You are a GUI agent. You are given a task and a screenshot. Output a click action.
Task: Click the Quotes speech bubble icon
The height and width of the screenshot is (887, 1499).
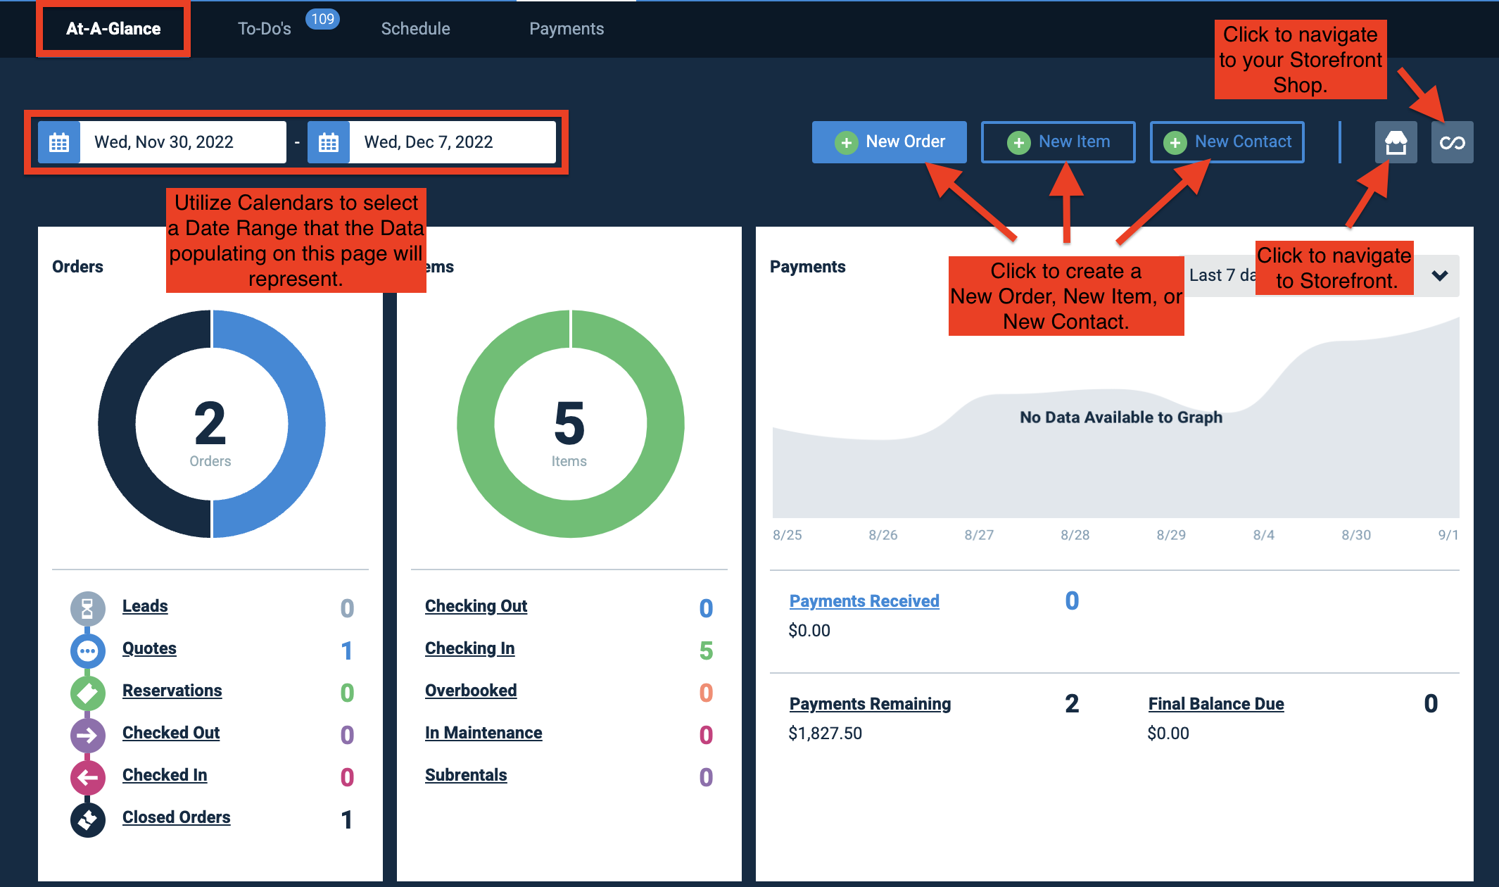pyautogui.click(x=87, y=650)
